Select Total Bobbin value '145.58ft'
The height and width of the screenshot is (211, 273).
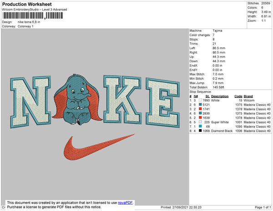point(218,87)
